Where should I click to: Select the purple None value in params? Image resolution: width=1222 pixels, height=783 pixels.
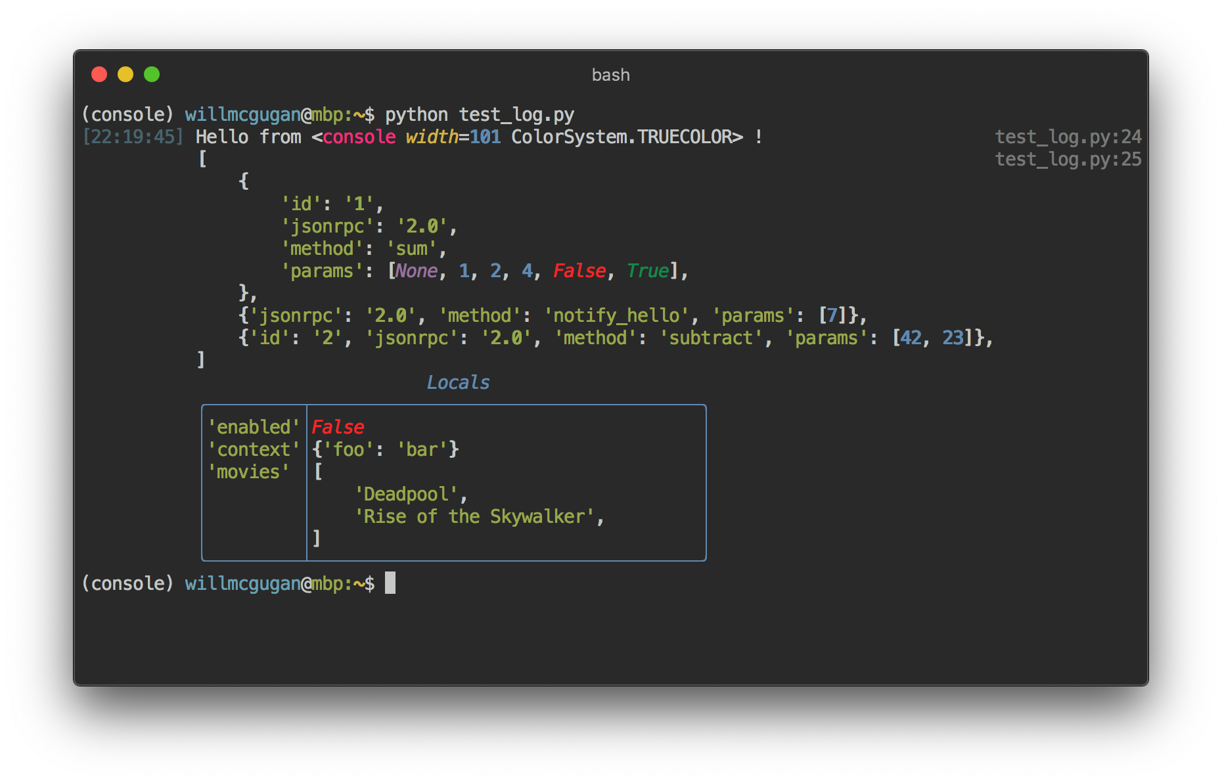coord(417,271)
